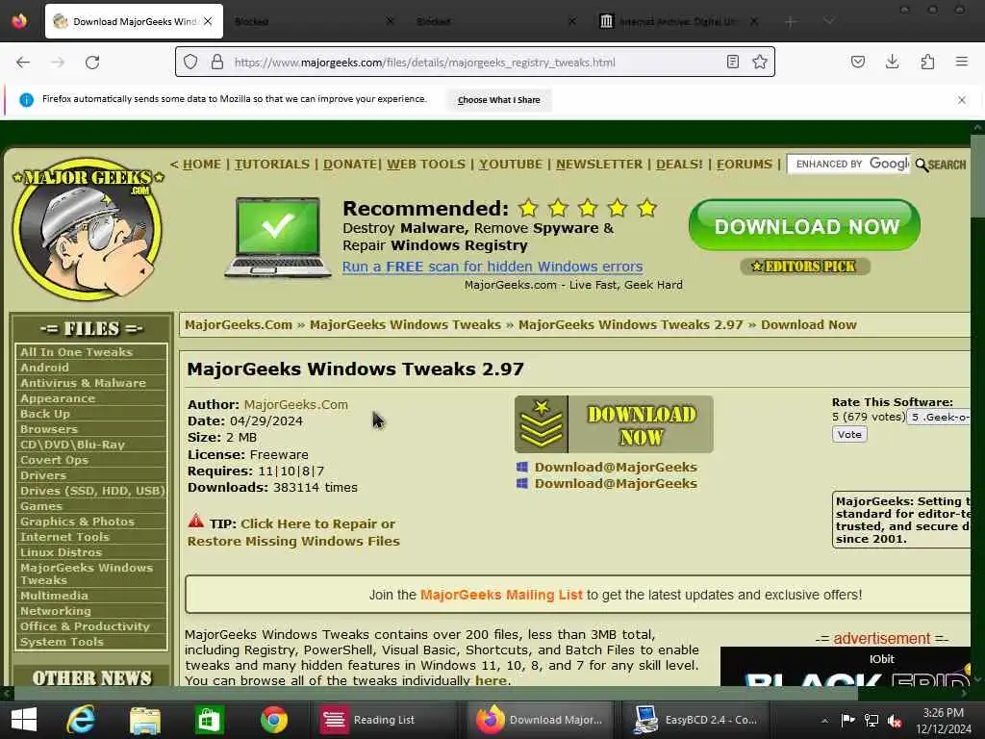Open File Explorer from the taskbar
The image size is (985, 739).
coord(145,720)
